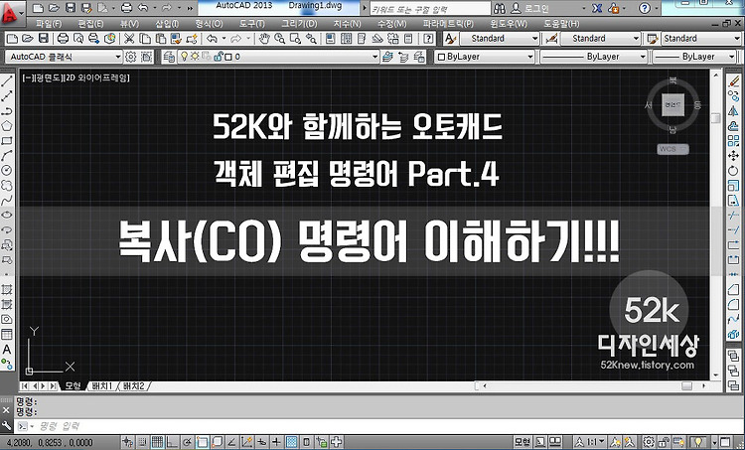The height and width of the screenshot is (450, 745).
Task: Select the Spline draw tool
Action: click(7, 200)
